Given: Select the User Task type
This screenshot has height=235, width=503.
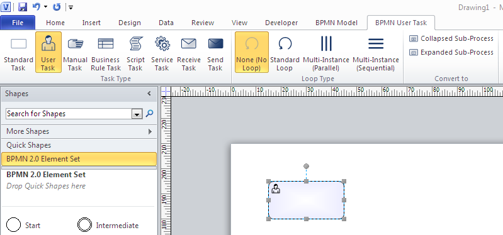Looking at the screenshot, I should [x=48, y=52].
